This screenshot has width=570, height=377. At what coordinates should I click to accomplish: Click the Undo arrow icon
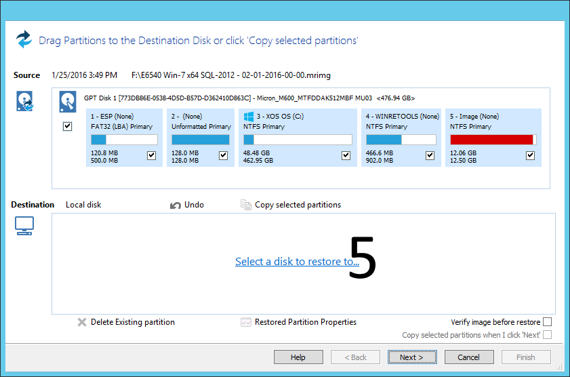[176, 205]
